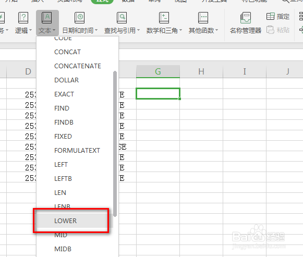Viewport: 303px width, 257px height.
Task: Choose the MIDB function
Action: 63,249
